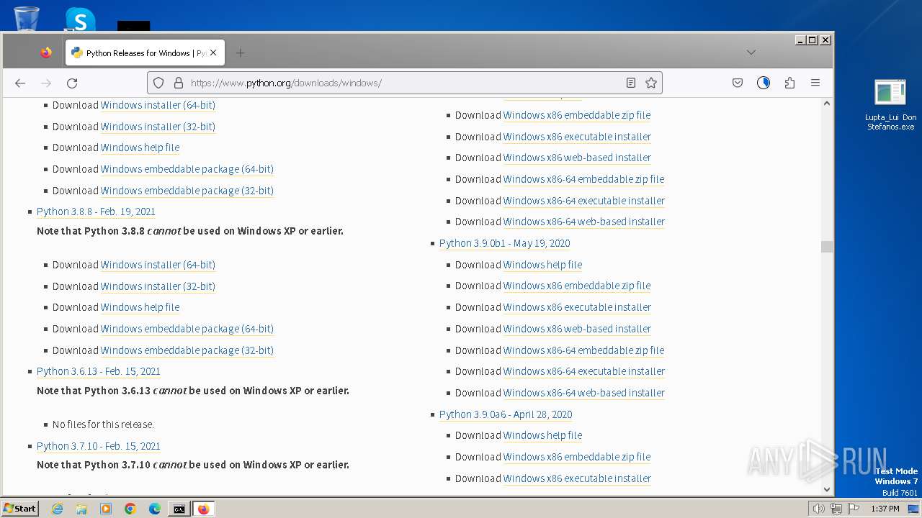Open the half-shaded circle toolbar button
This screenshot has width=922, height=518.
(x=764, y=83)
